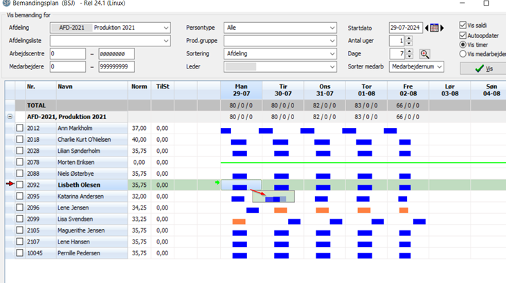Increase Antal uger with the up stepper
This screenshot has width=506, height=283.
[x=410, y=39]
